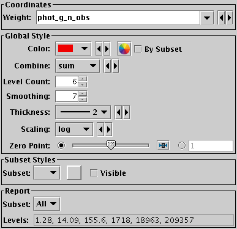
Task: Select the Zero Point slider radio button
Action: (x=61, y=145)
